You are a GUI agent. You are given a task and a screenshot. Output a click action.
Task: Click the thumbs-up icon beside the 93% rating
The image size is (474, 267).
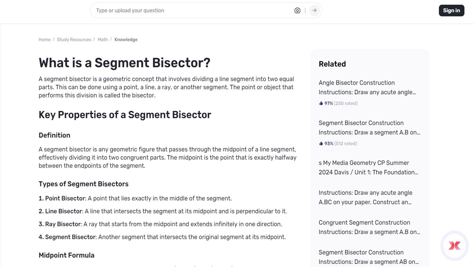coord(321,144)
